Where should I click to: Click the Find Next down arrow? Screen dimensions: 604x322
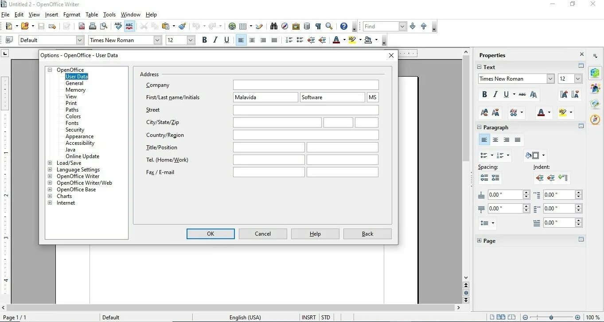tap(413, 26)
